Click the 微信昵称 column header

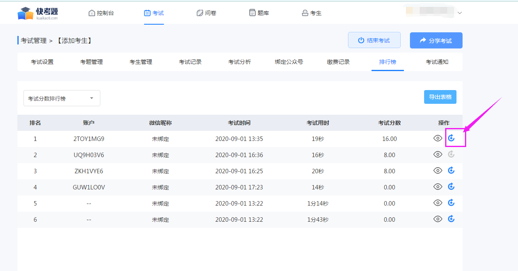pyautogui.click(x=160, y=123)
